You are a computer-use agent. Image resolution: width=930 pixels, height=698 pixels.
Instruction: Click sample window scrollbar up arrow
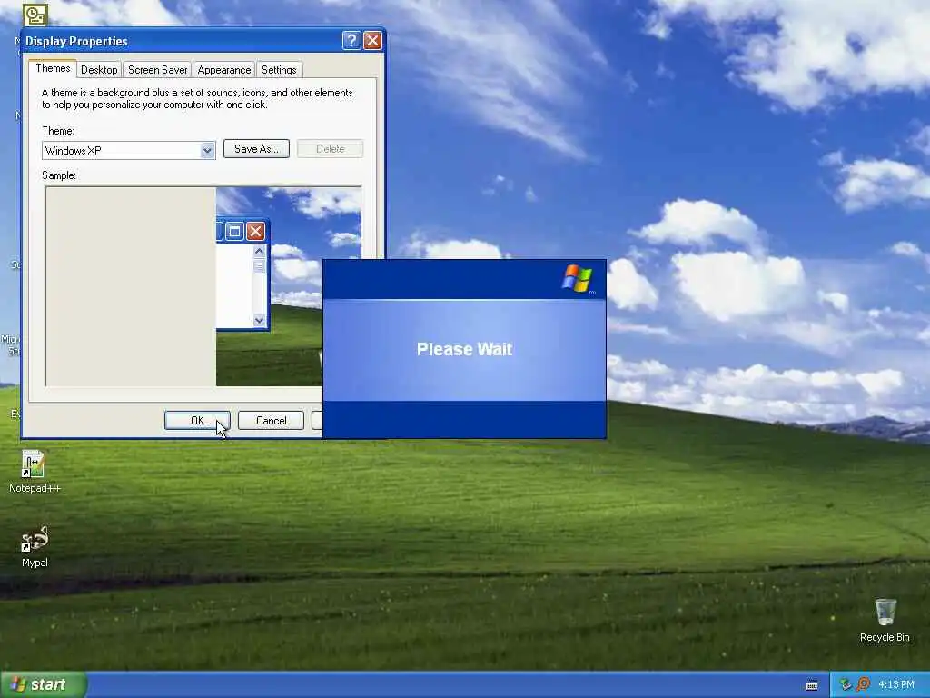pyautogui.click(x=259, y=251)
